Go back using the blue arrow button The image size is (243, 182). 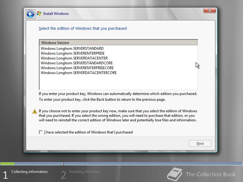tap(30, 14)
